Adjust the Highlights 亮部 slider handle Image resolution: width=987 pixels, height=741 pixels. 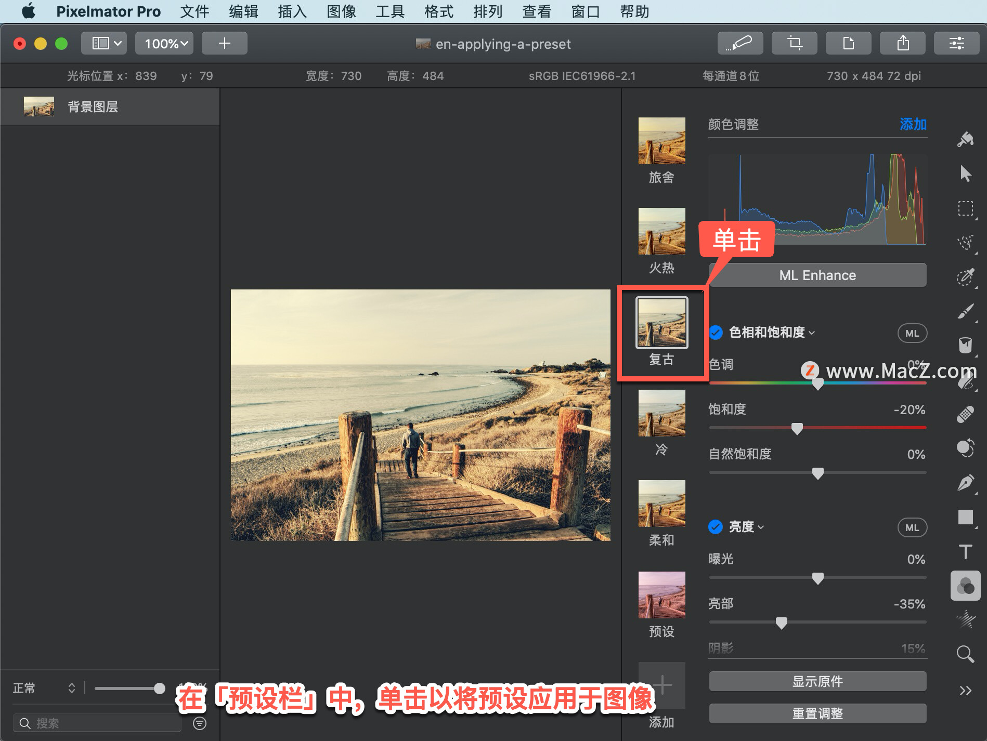tap(781, 623)
